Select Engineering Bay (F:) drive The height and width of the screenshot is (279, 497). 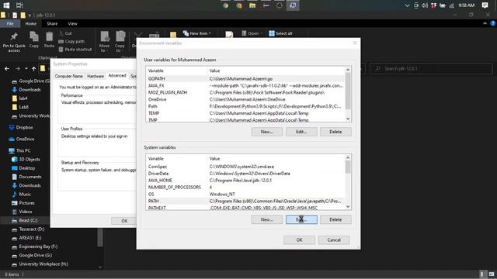pyautogui.click(x=34, y=246)
